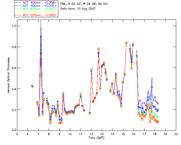Select the 'AOT 500nm : <0.335>' legend entry

point(36,6)
